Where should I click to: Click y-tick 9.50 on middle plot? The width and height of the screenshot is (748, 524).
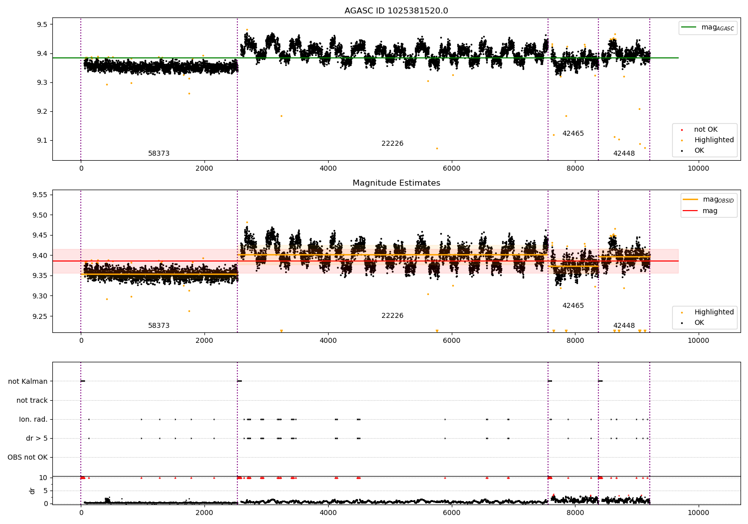tap(40, 216)
